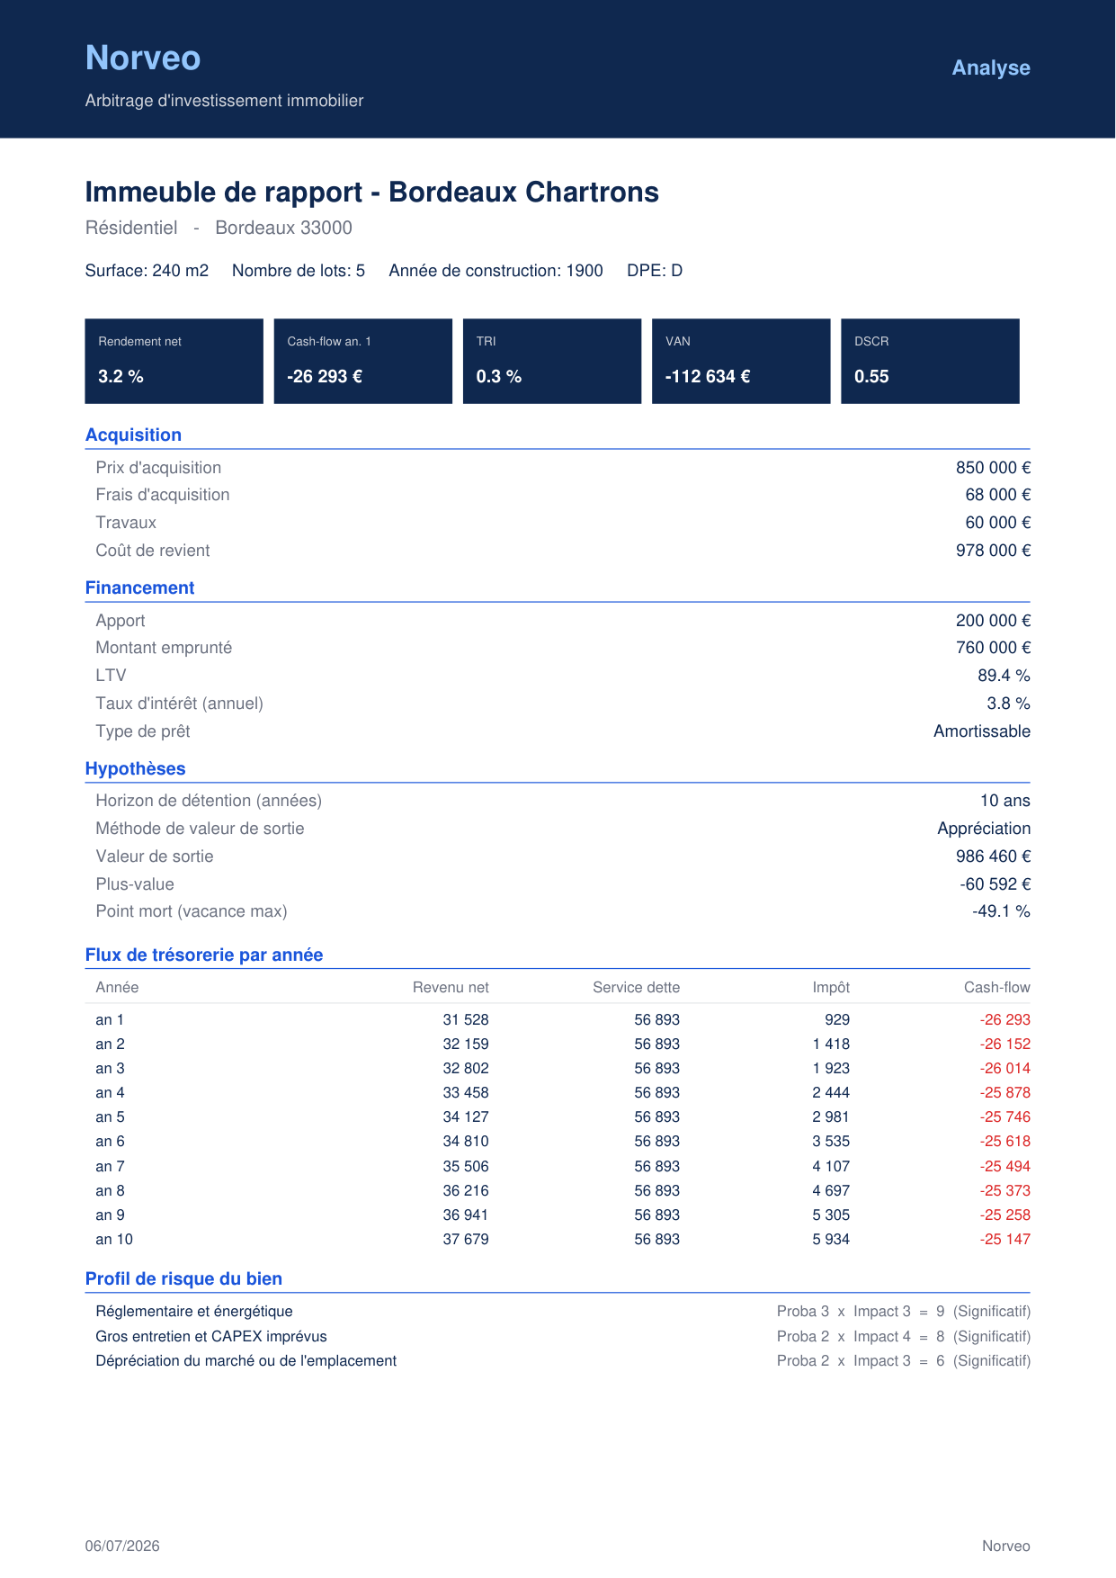Click the Amortissable loan type value
This screenshot has width=1116, height=1578.
click(x=982, y=731)
